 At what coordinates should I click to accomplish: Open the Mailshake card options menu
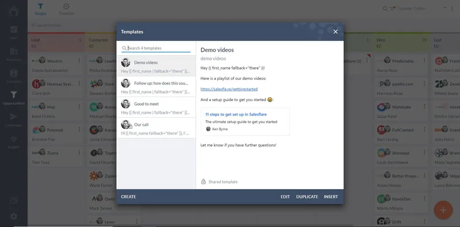pos(424,107)
